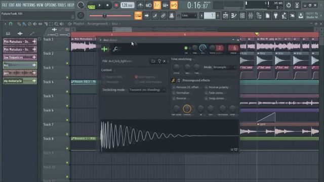This screenshot has height=182, width=324.
Task: Toggle typing keyboard to piano button
Action: [138, 16]
